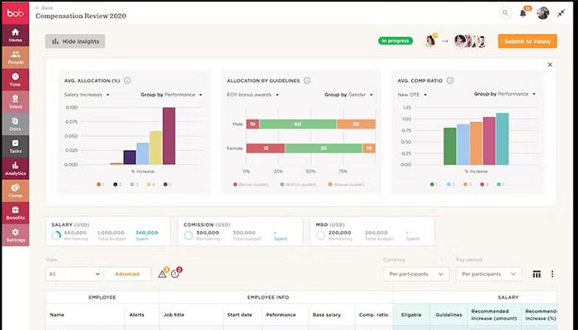This screenshot has height=330, width=578.
Task: Click the collapse view arrows icon
Action: (561, 13)
